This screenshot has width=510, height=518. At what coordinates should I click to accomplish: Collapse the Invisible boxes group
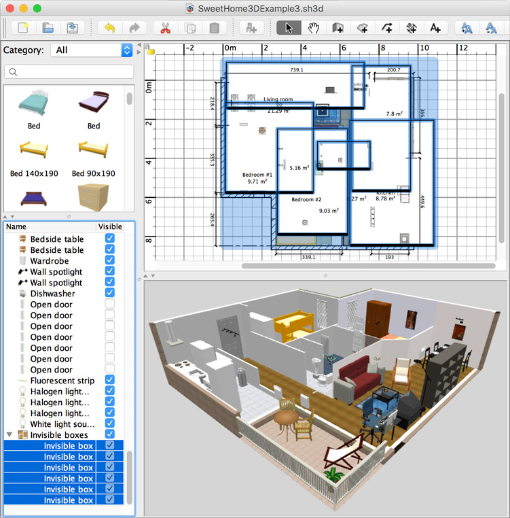[x=10, y=435]
